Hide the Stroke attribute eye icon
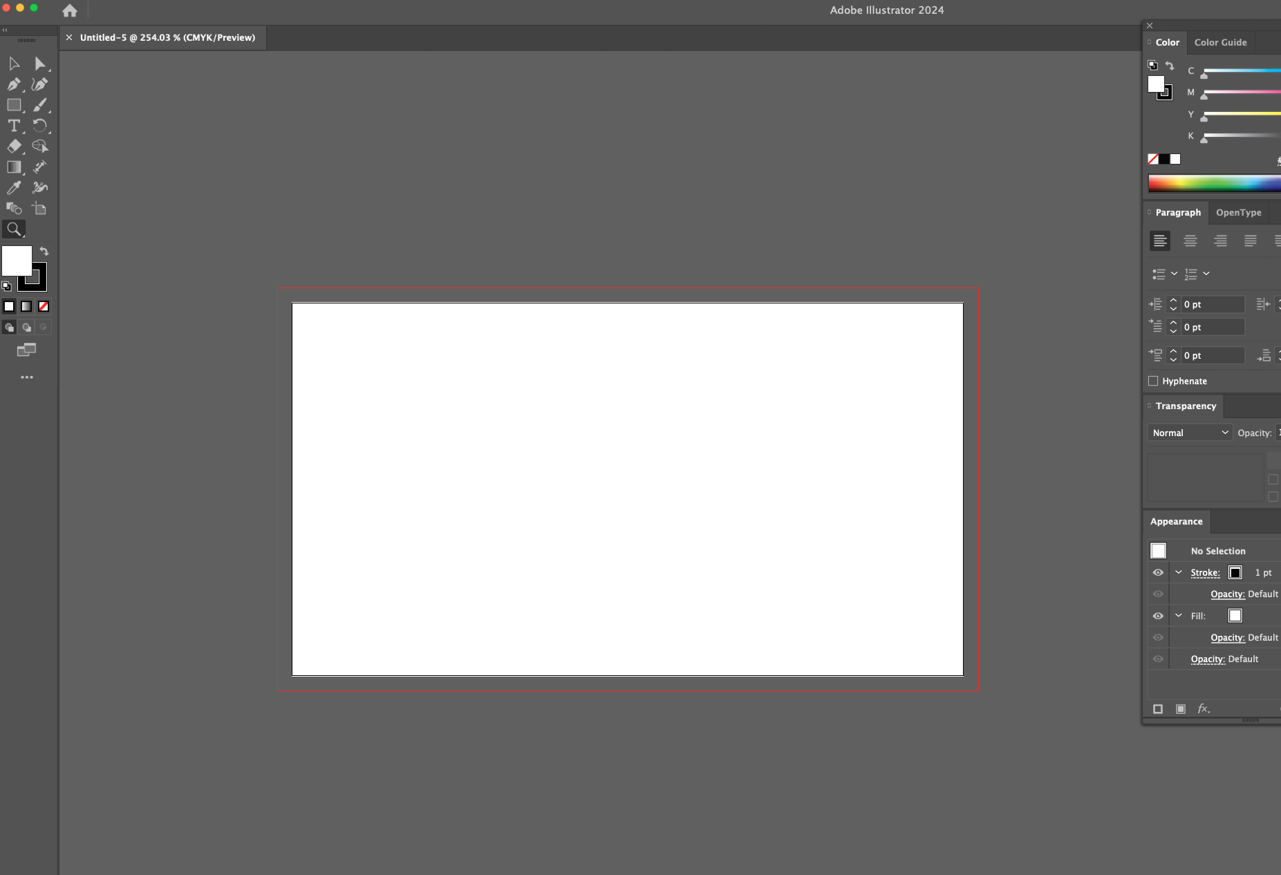The image size is (1281, 875). tap(1158, 572)
